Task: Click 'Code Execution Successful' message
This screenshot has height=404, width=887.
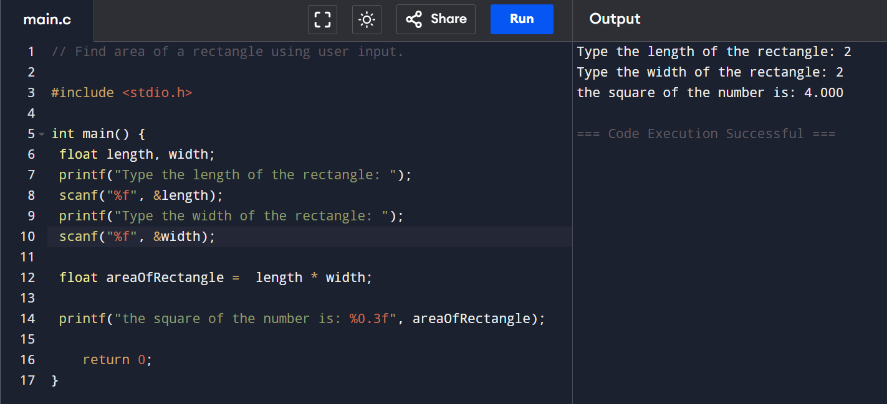Action: click(x=706, y=134)
